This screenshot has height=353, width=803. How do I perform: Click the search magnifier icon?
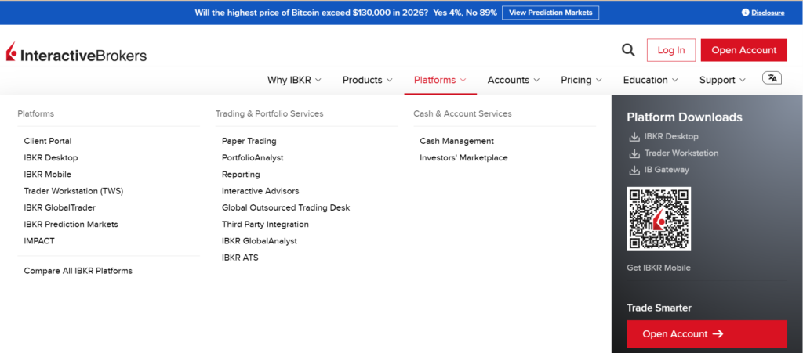pyautogui.click(x=628, y=50)
